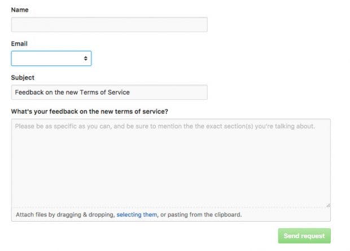This screenshot has width=350, height=251.
Task: Click the dashed attachment bar below textarea
Action: (x=170, y=214)
